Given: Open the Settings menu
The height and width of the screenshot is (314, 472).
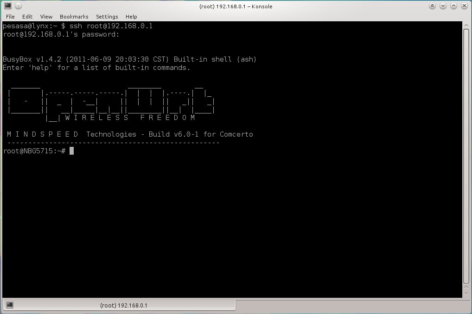Looking at the screenshot, I should coord(107,17).
